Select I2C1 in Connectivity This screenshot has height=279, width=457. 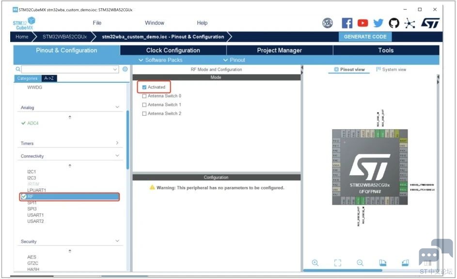pos(32,171)
